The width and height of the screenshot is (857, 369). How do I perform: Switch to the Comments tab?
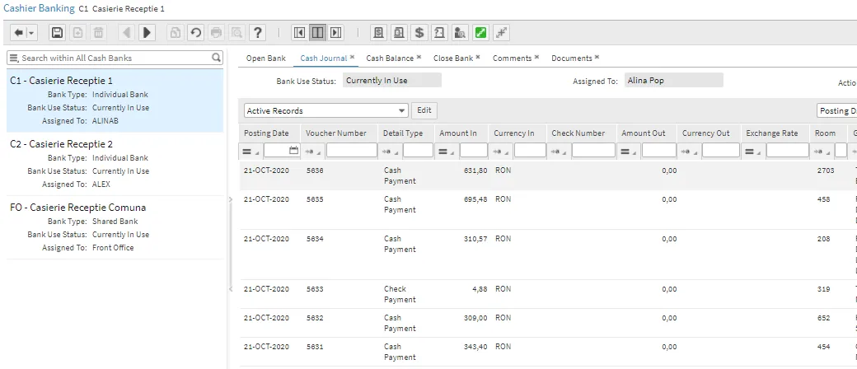pyautogui.click(x=512, y=58)
